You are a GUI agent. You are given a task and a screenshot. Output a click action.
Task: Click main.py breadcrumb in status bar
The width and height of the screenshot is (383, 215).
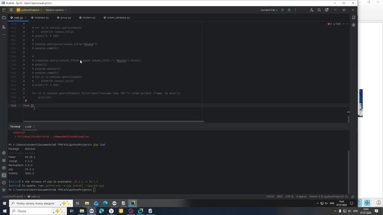click(34, 196)
